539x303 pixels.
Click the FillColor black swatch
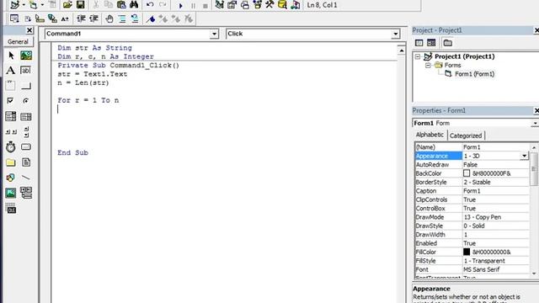[x=467, y=252]
